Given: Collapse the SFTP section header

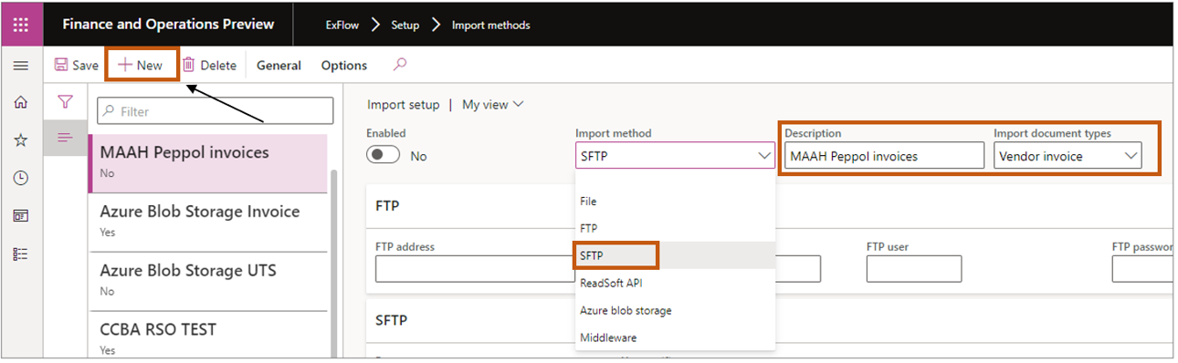Looking at the screenshot, I should pyautogui.click(x=769, y=320).
